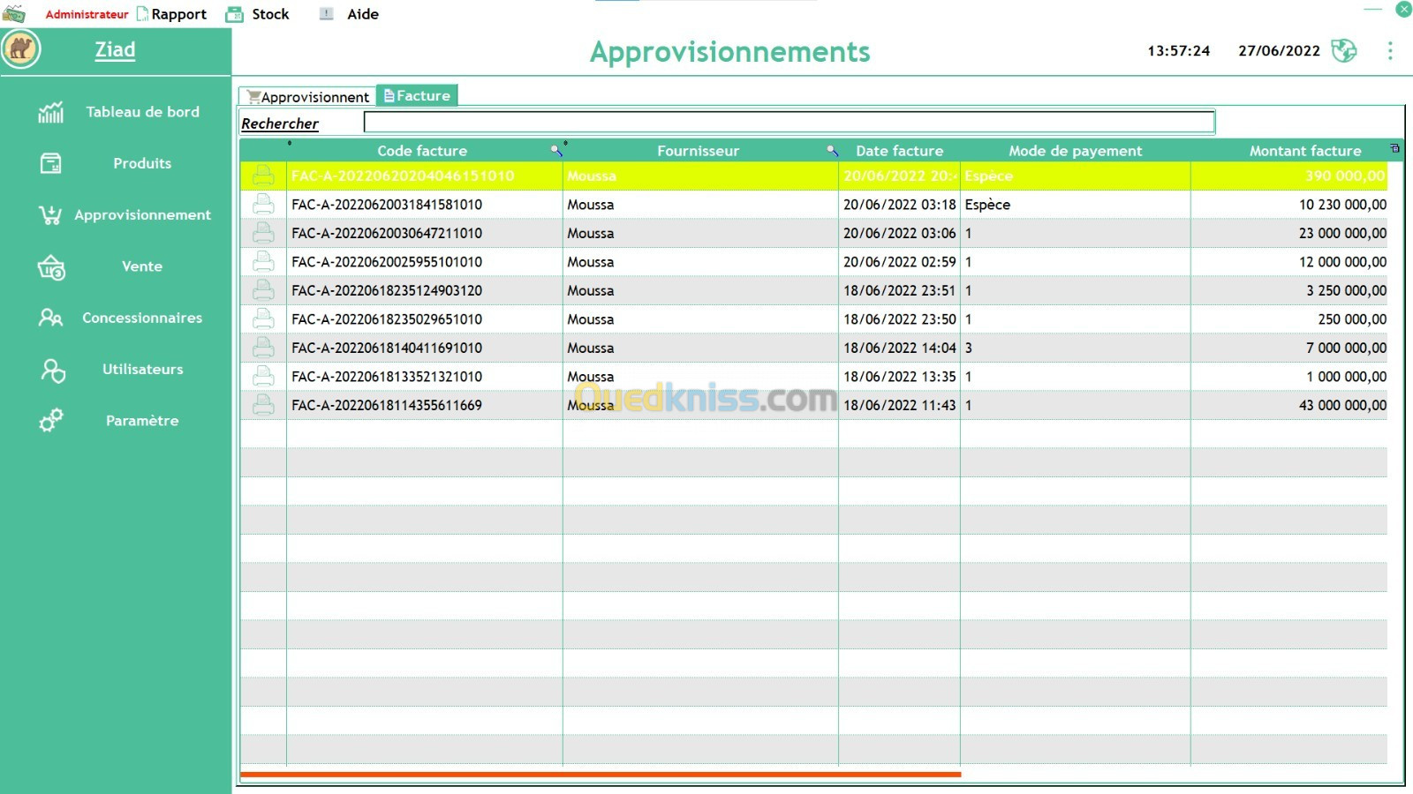Click the Utilisateurs user icon
This screenshot has height=794, width=1413.
pyautogui.click(x=52, y=370)
